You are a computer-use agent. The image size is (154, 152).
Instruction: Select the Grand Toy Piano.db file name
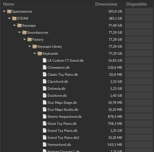tap(63, 131)
